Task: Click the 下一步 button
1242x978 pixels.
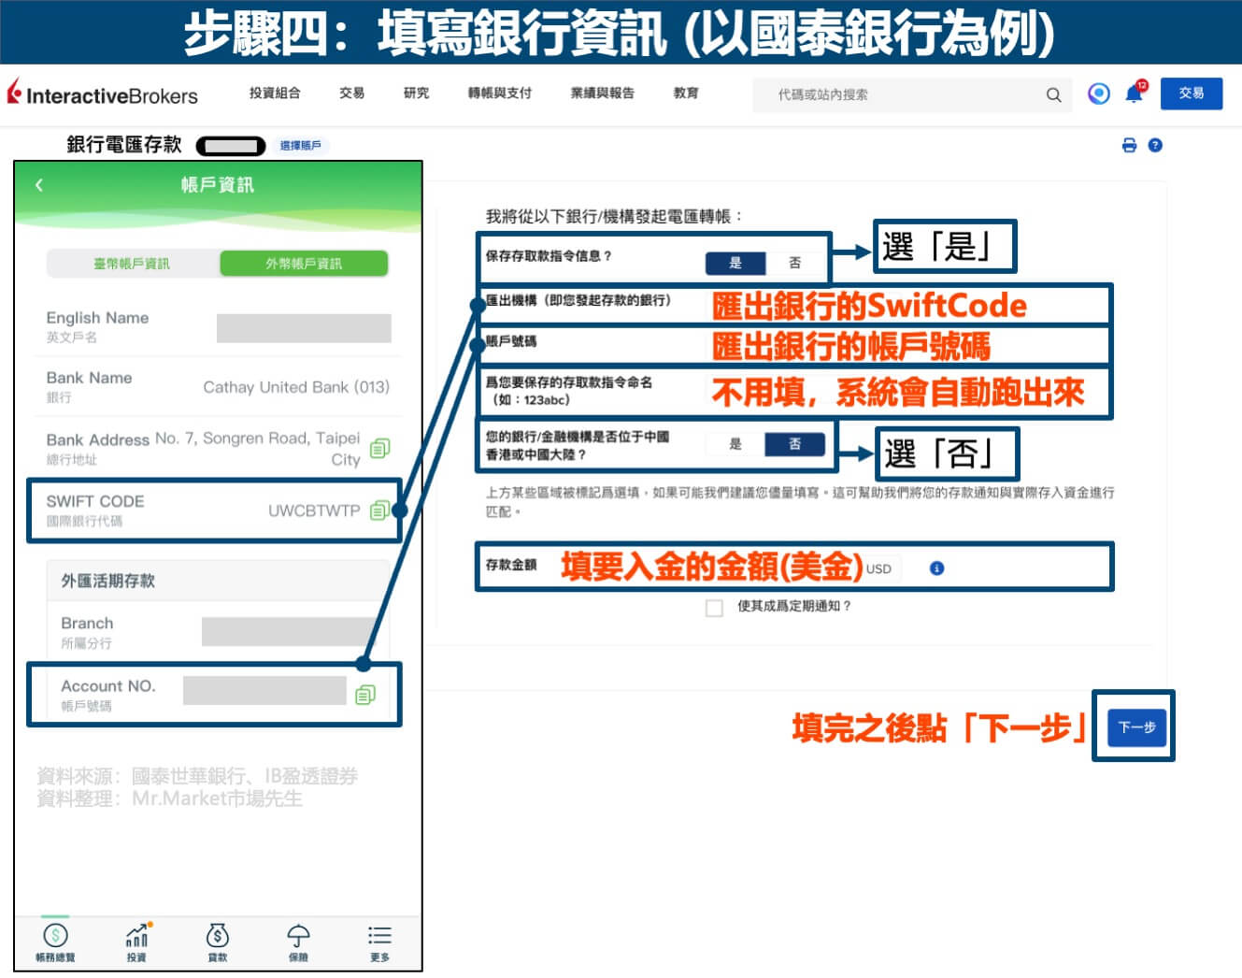Action: tap(1137, 726)
